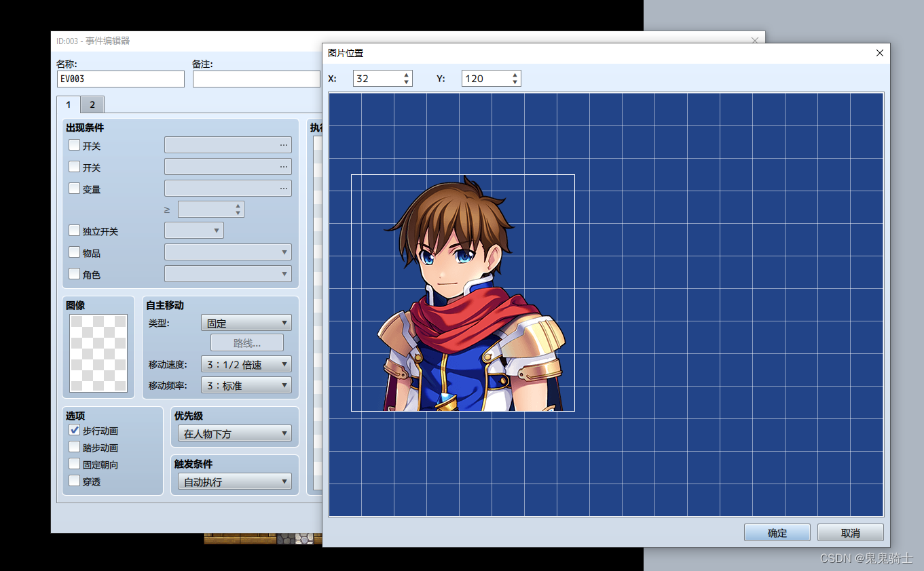
Task: Click the 备注 note input field
Action: click(257, 79)
